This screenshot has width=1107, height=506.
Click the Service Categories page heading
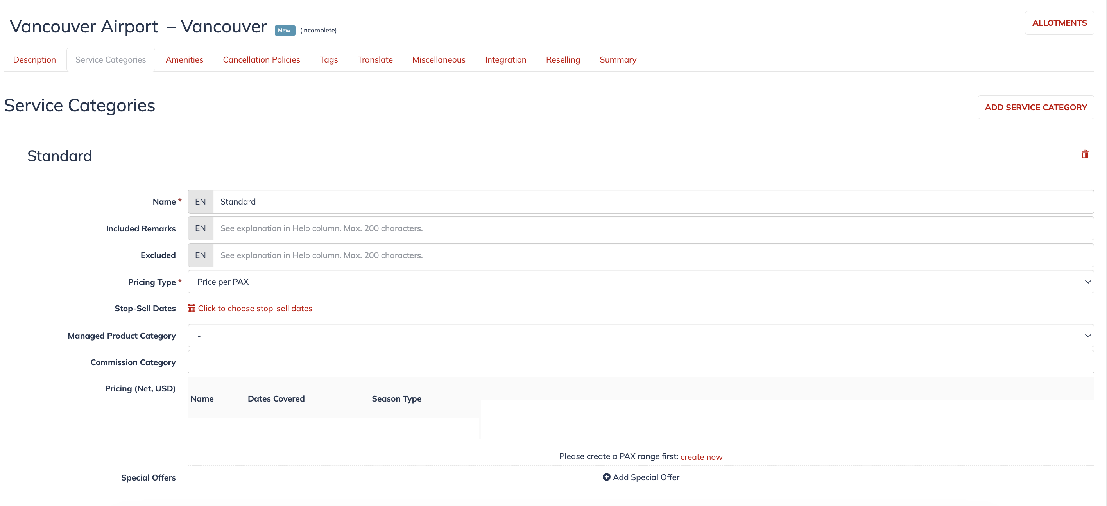point(79,105)
